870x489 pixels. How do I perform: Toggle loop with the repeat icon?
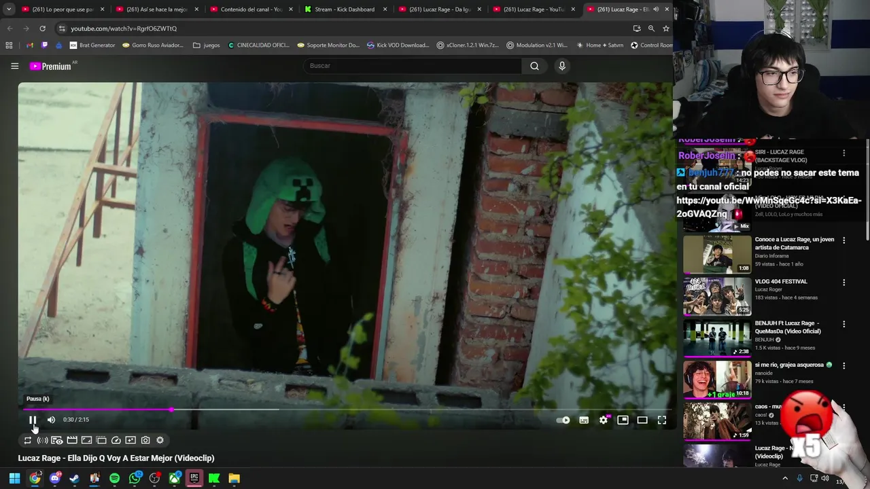click(28, 440)
